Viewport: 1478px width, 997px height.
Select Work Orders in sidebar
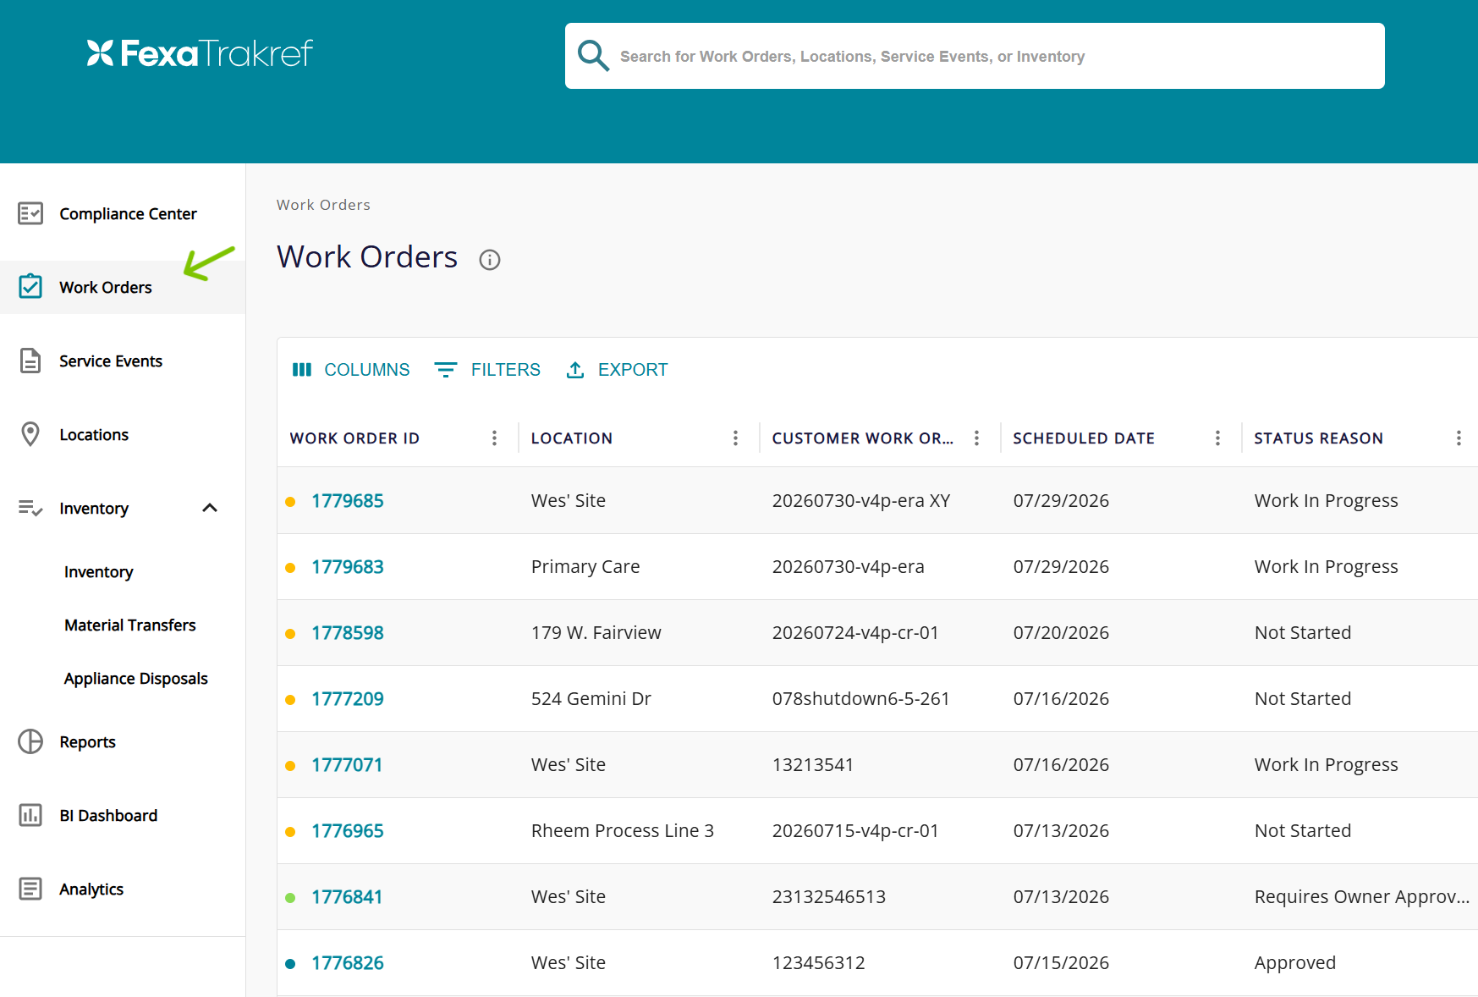123,287
